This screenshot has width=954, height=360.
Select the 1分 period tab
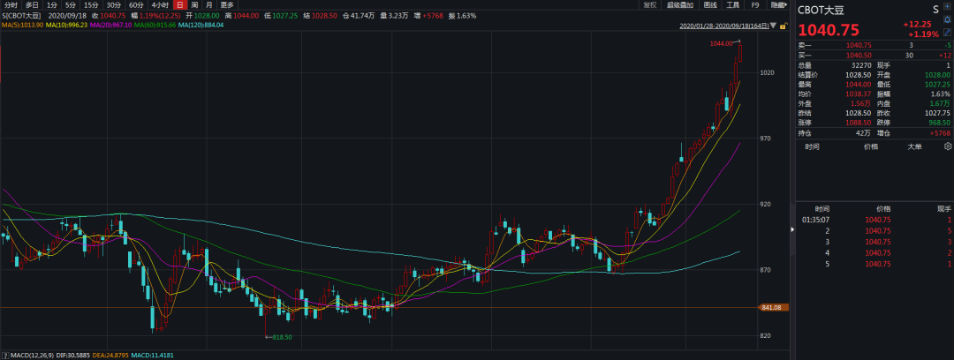(52, 5)
